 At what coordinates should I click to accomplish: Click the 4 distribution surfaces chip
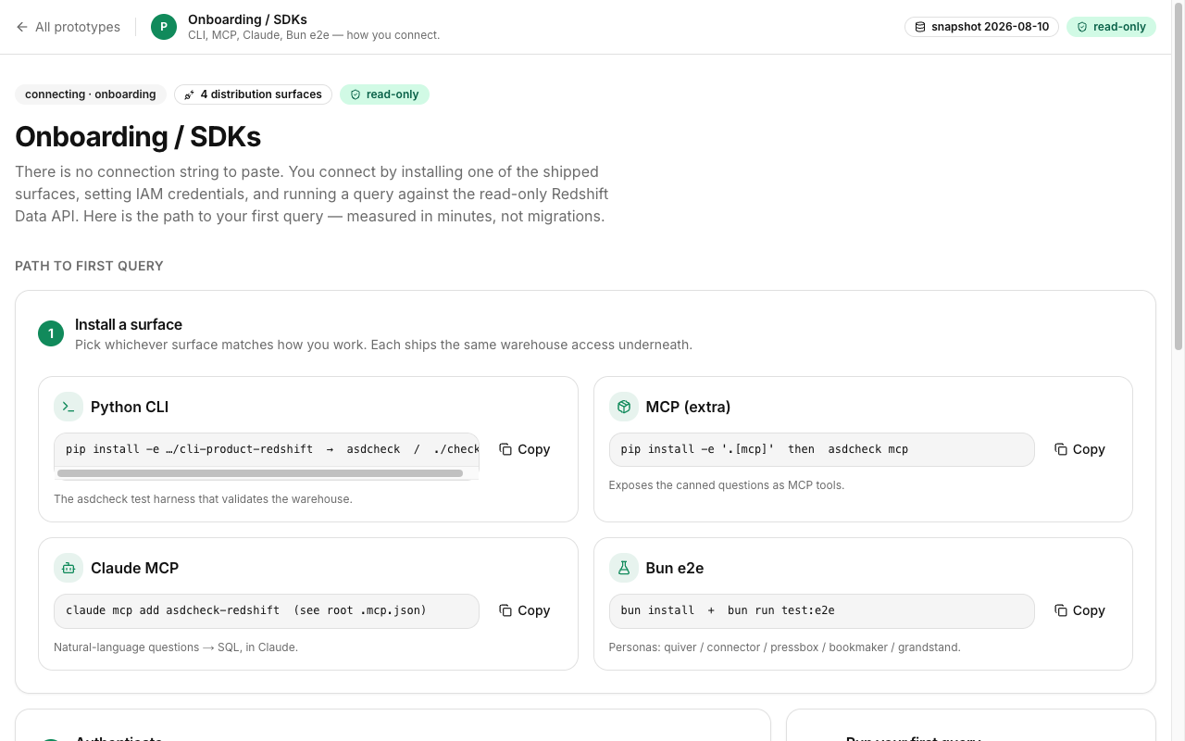pos(253,94)
